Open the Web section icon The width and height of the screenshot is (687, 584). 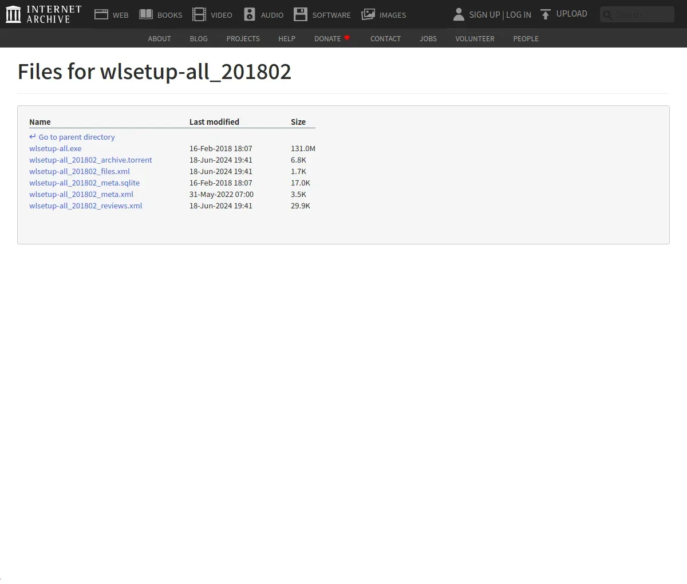(x=101, y=14)
